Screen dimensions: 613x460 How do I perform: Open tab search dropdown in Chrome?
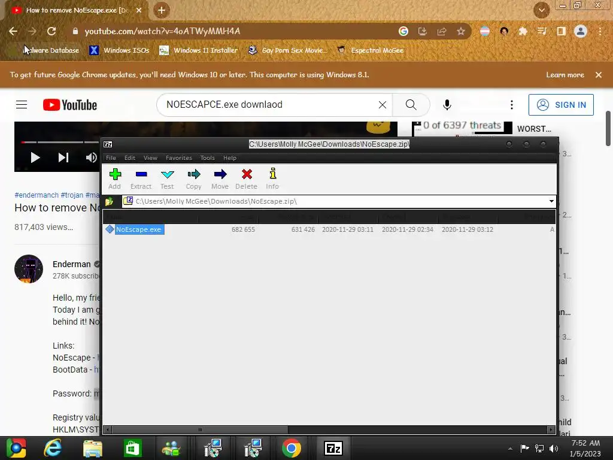541,10
